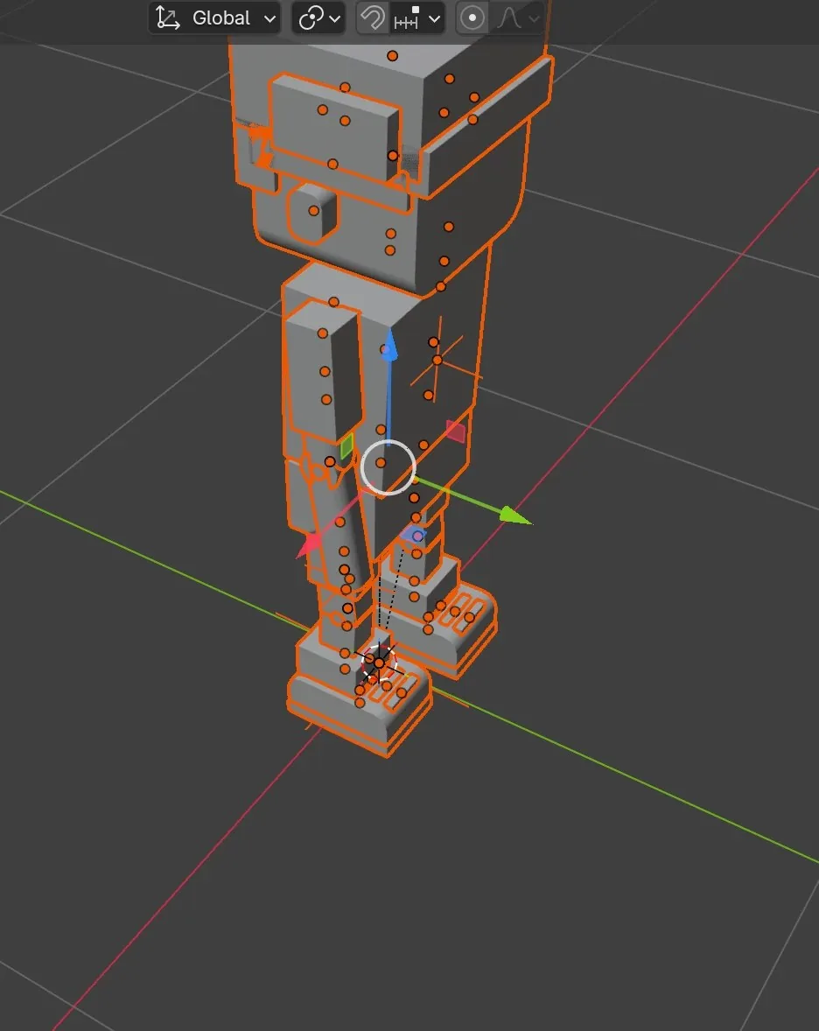
Task: Click the blue Z-axis gizmo arrow
Action: 389,346
